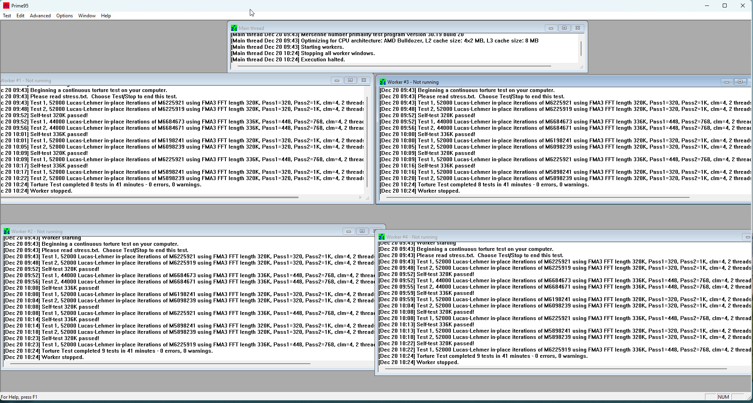Click "Worker stopped." line in Worker #2

point(44,357)
